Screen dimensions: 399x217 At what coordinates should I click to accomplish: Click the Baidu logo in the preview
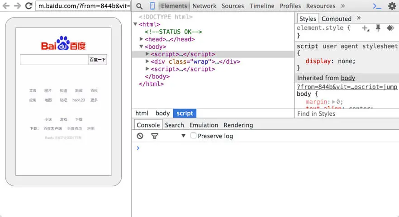63,43
